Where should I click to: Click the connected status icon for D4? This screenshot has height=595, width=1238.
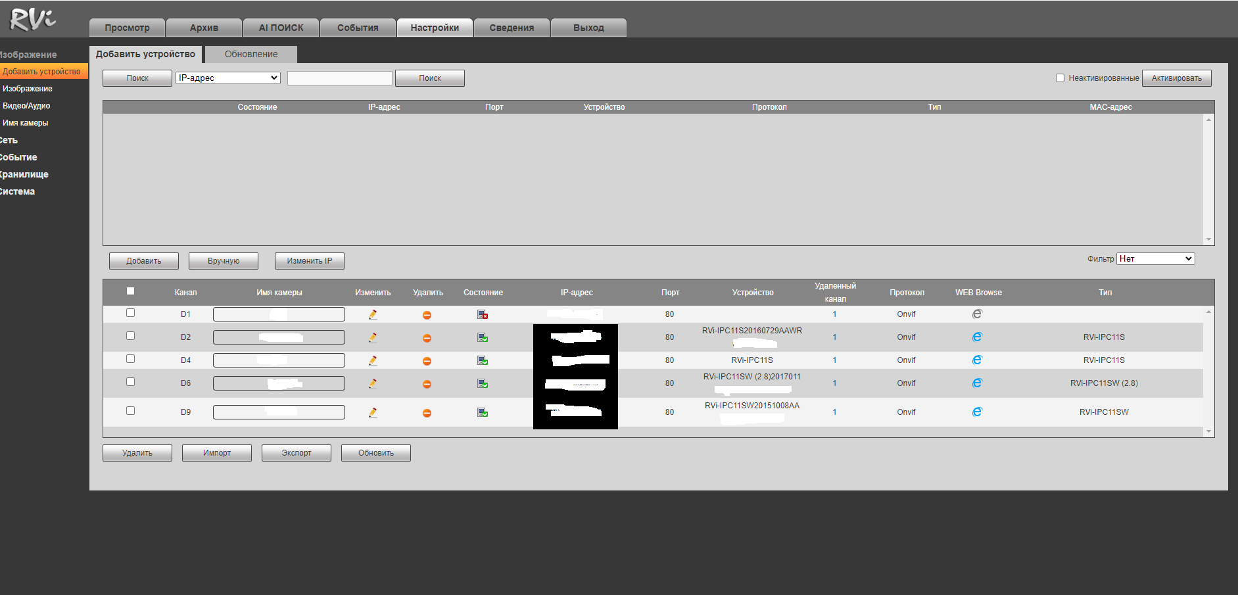click(483, 360)
